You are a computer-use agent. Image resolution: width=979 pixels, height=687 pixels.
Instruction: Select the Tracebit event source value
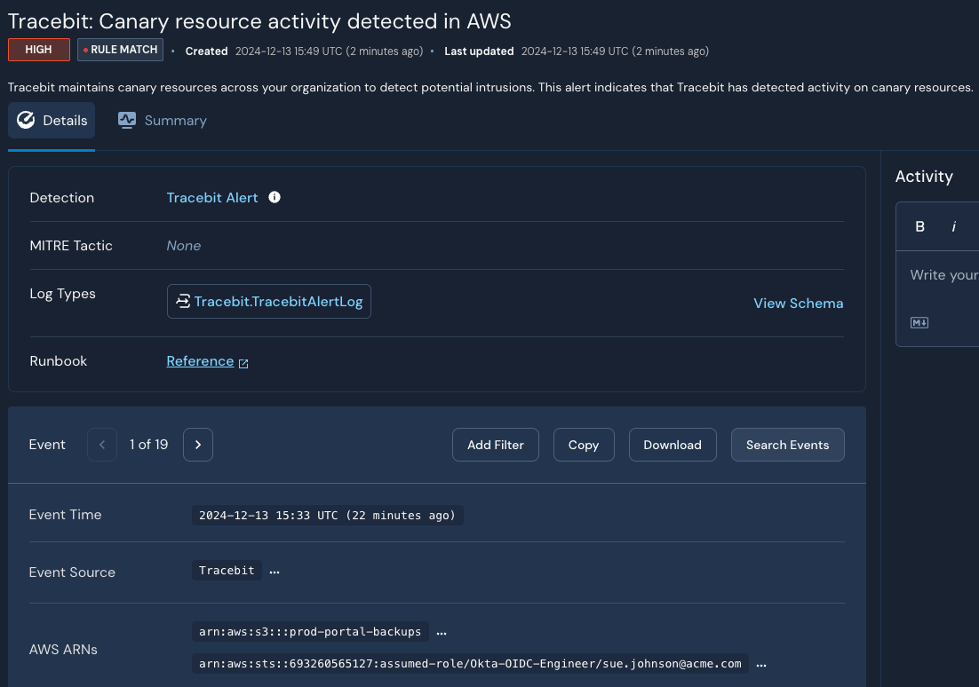[x=227, y=571]
